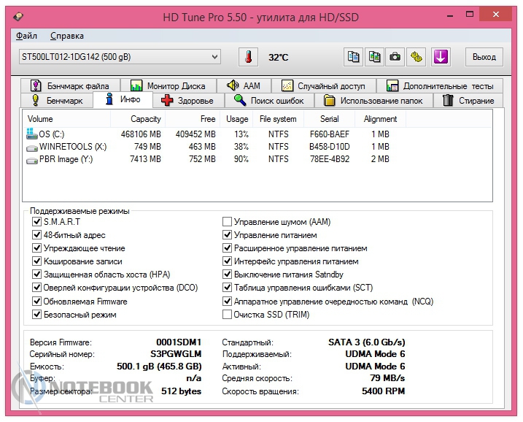The image size is (523, 422).
Task: Click the 468106 MB capacity value
Action: click(141, 134)
